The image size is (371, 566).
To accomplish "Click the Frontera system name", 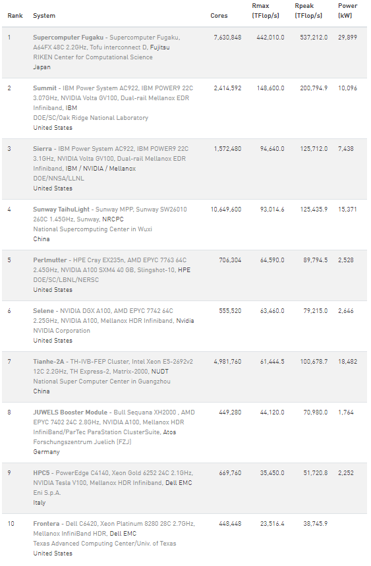I will [x=46, y=524].
